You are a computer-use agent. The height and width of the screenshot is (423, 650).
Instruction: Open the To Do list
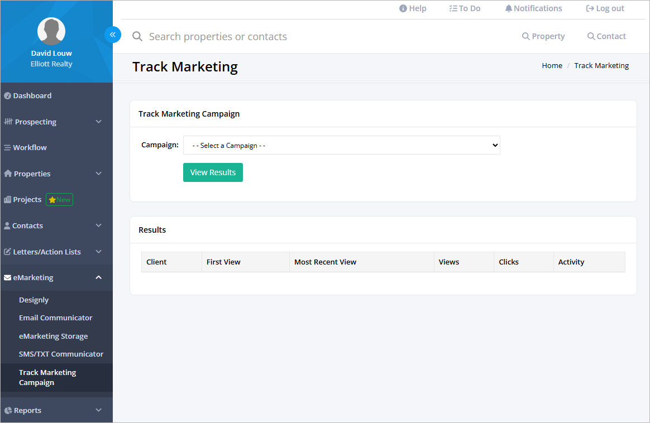(x=465, y=8)
